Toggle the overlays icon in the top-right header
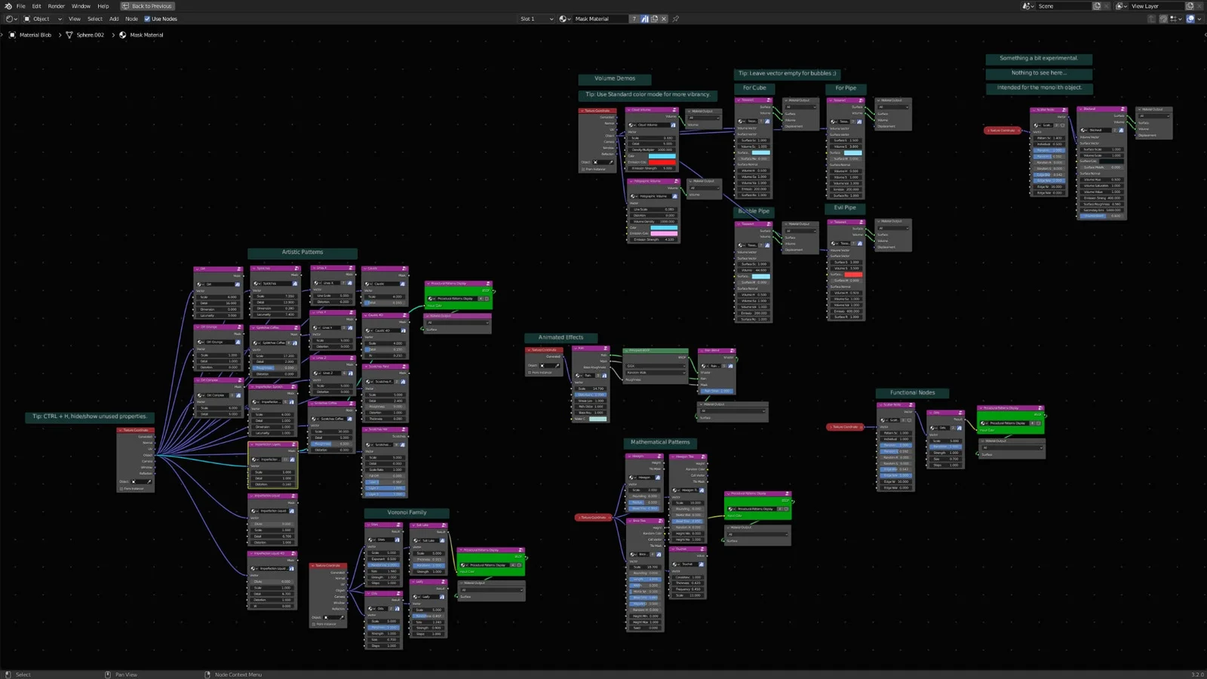Screen dimensions: 1207x679 (1190, 19)
